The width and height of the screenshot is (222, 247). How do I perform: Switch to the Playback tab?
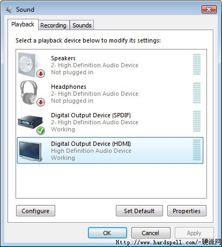point(23,24)
